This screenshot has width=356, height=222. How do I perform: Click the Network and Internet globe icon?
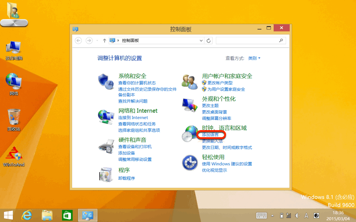[x=105, y=116]
